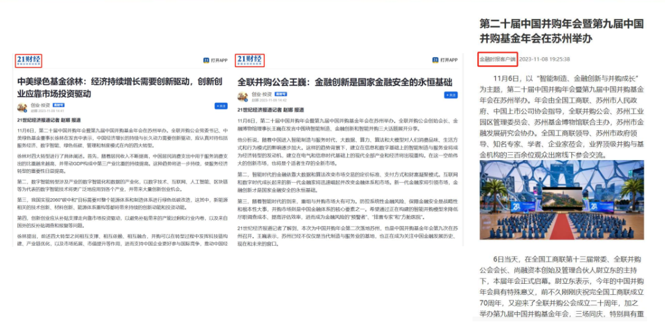
Task: Click the 21财经 logo above the 王巍 article
Action: pos(250,60)
